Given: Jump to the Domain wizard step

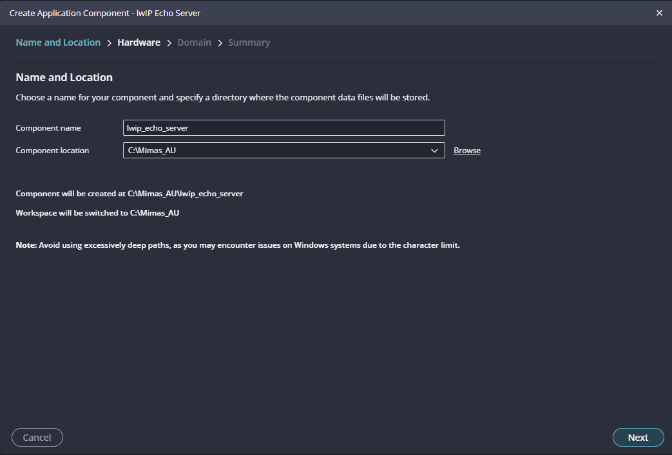Looking at the screenshot, I should 194,42.
